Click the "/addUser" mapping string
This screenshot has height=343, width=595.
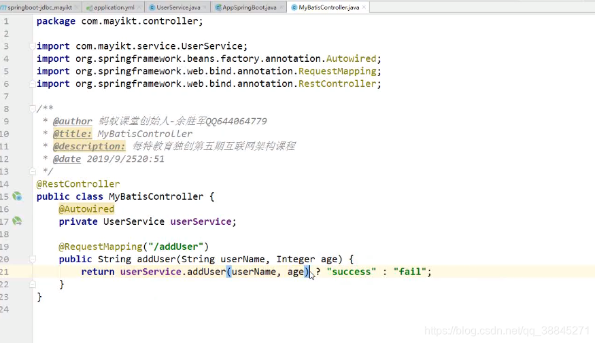pos(175,247)
